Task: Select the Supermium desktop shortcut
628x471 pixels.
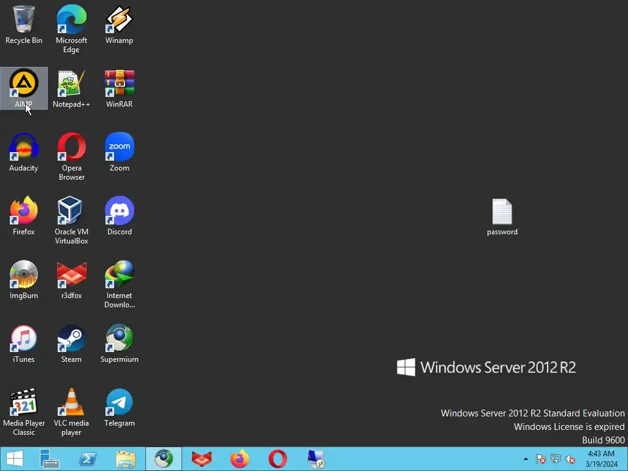Action: [120, 343]
